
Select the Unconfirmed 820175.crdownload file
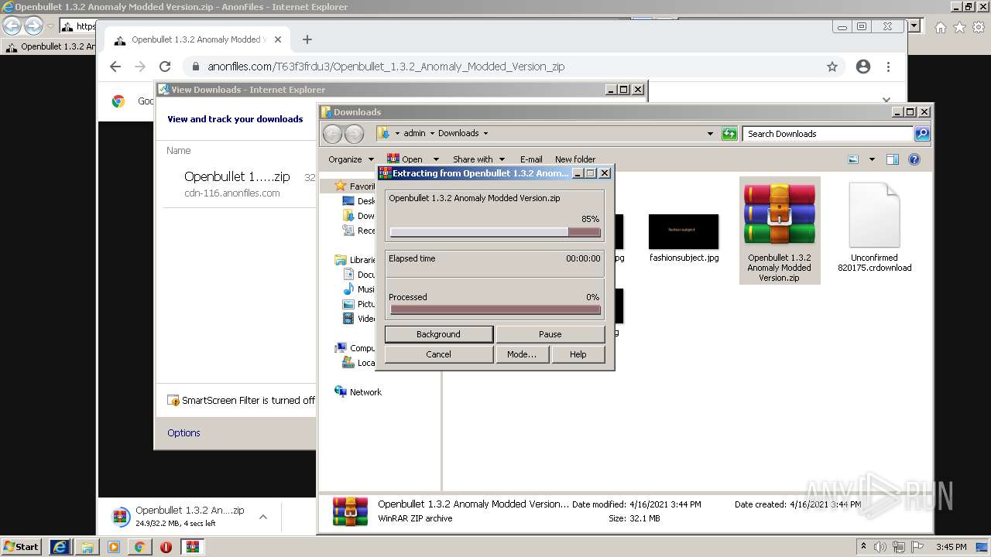(x=875, y=227)
